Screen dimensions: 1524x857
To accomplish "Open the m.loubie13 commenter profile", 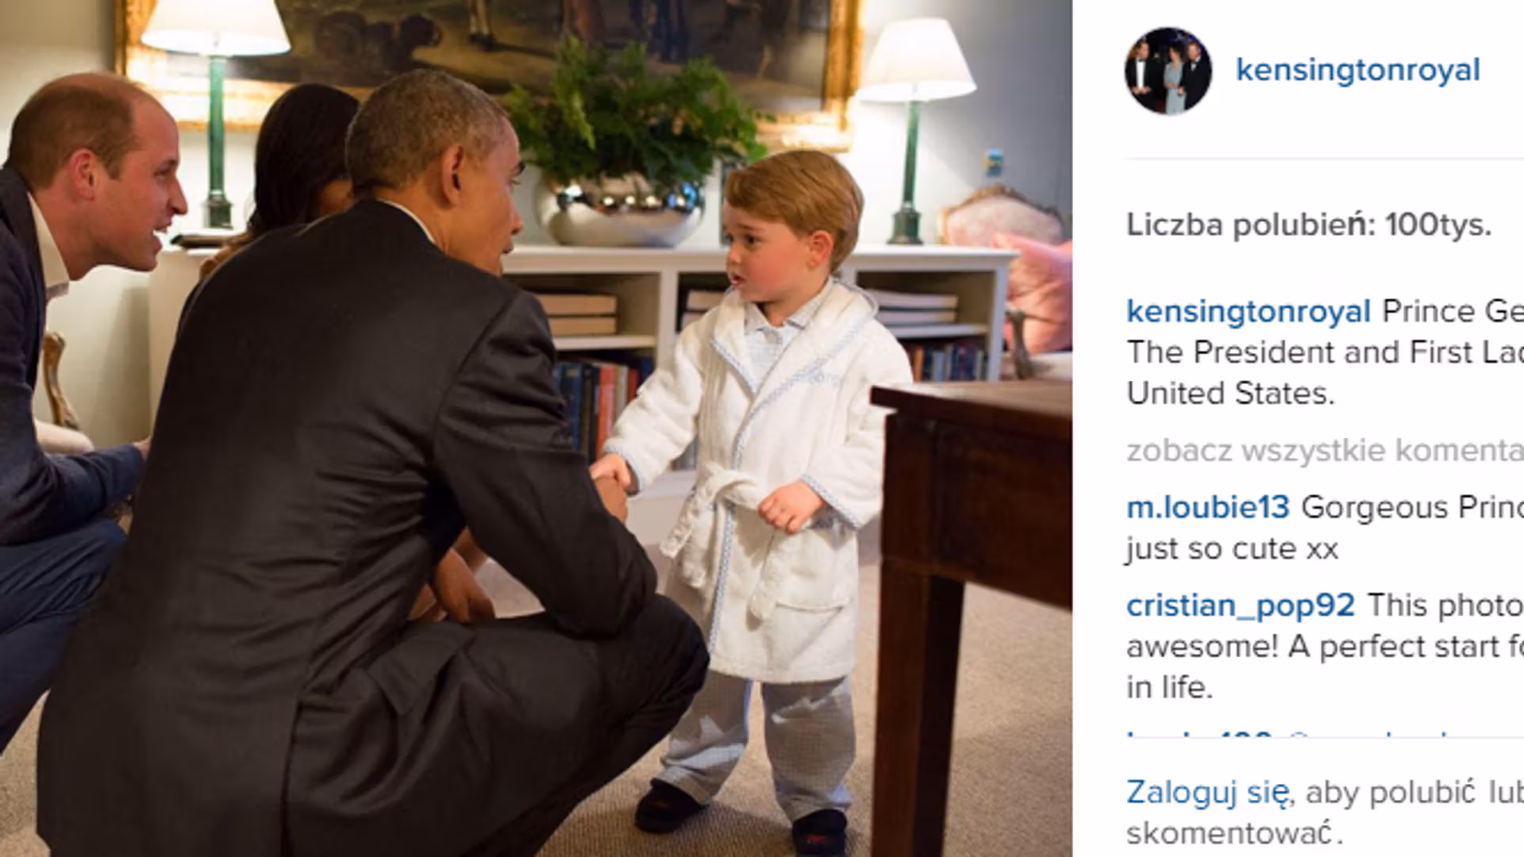I will (1207, 507).
